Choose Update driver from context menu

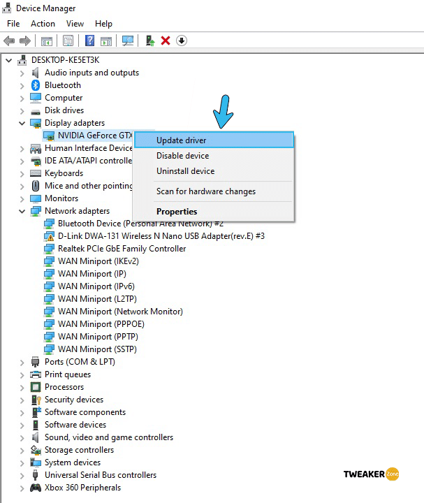click(x=214, y=140)
